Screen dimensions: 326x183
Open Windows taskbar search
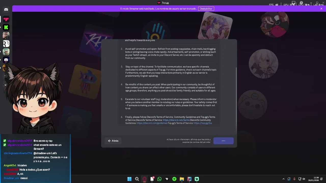click(x=137, y=179)
